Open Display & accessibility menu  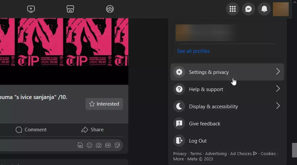coord(227,106)
